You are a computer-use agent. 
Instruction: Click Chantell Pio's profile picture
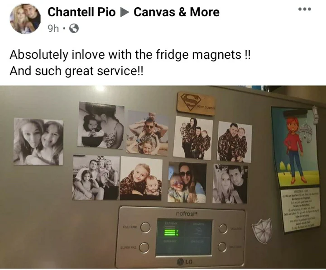25,18
